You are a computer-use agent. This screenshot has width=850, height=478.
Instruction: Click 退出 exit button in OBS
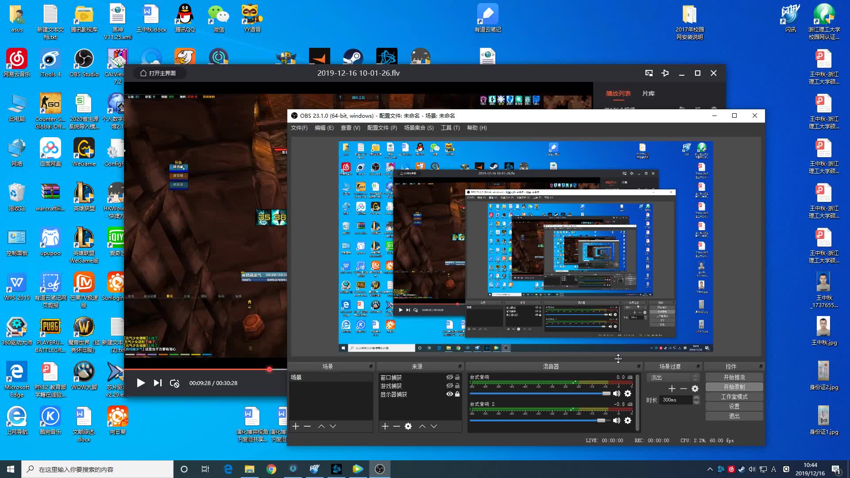(734, 416)
